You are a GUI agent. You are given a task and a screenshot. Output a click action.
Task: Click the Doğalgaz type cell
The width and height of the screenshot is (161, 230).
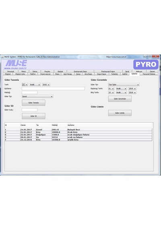click(44, 135)
